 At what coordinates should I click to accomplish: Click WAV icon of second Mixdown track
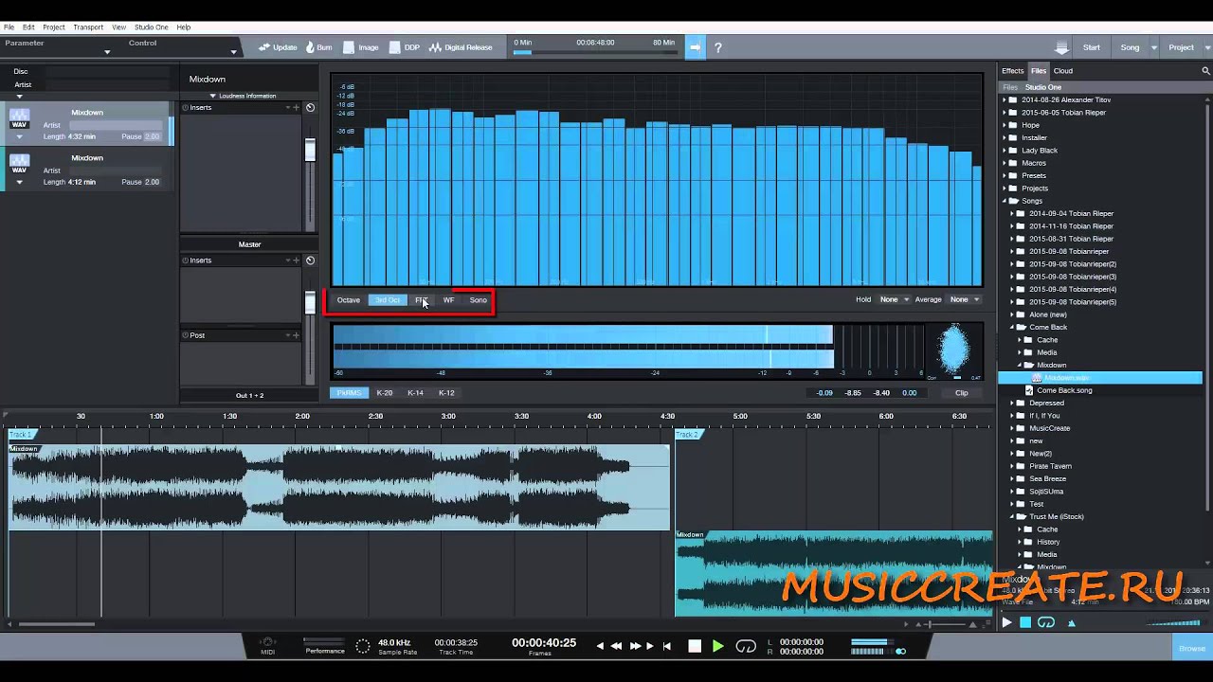coord(19,164)
